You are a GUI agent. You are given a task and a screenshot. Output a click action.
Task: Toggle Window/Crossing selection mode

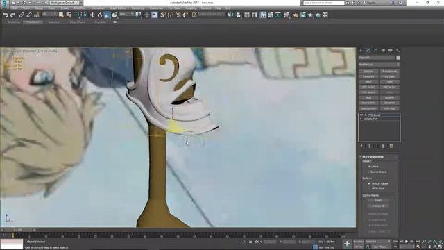[84, 15]
